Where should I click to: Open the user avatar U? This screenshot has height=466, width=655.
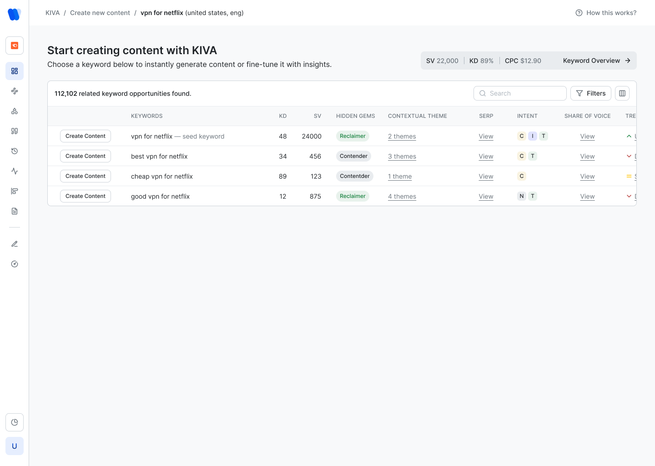click(15, 446)
